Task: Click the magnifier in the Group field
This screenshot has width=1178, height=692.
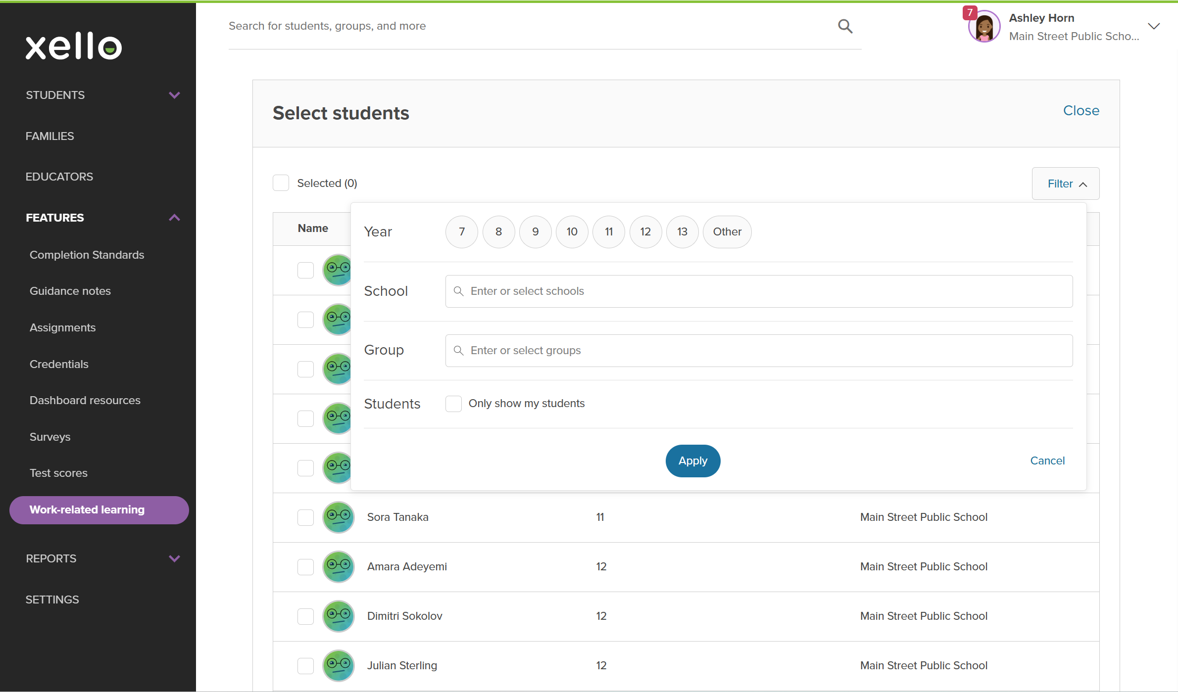Action: [458, 350]
